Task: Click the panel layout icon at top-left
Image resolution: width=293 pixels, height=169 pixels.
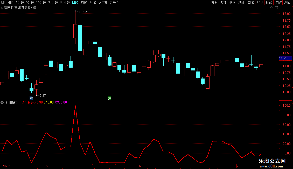Action: [3, 2]
